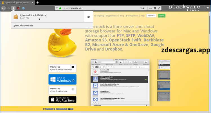This screenshot has width=211, height=113.
Task: Click the Open Connection icon in the screenshot
Action: tap(96, 62)
